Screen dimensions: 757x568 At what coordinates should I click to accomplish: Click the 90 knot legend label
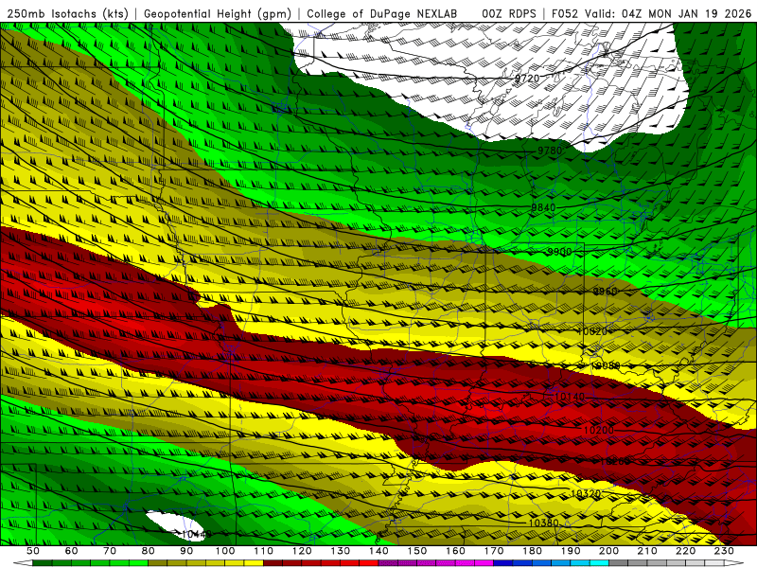(x=186, y=551)
